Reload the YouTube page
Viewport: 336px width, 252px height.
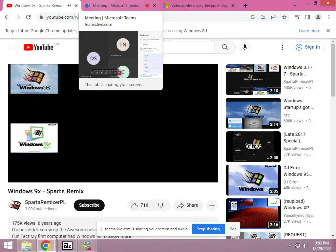(28, 17)
